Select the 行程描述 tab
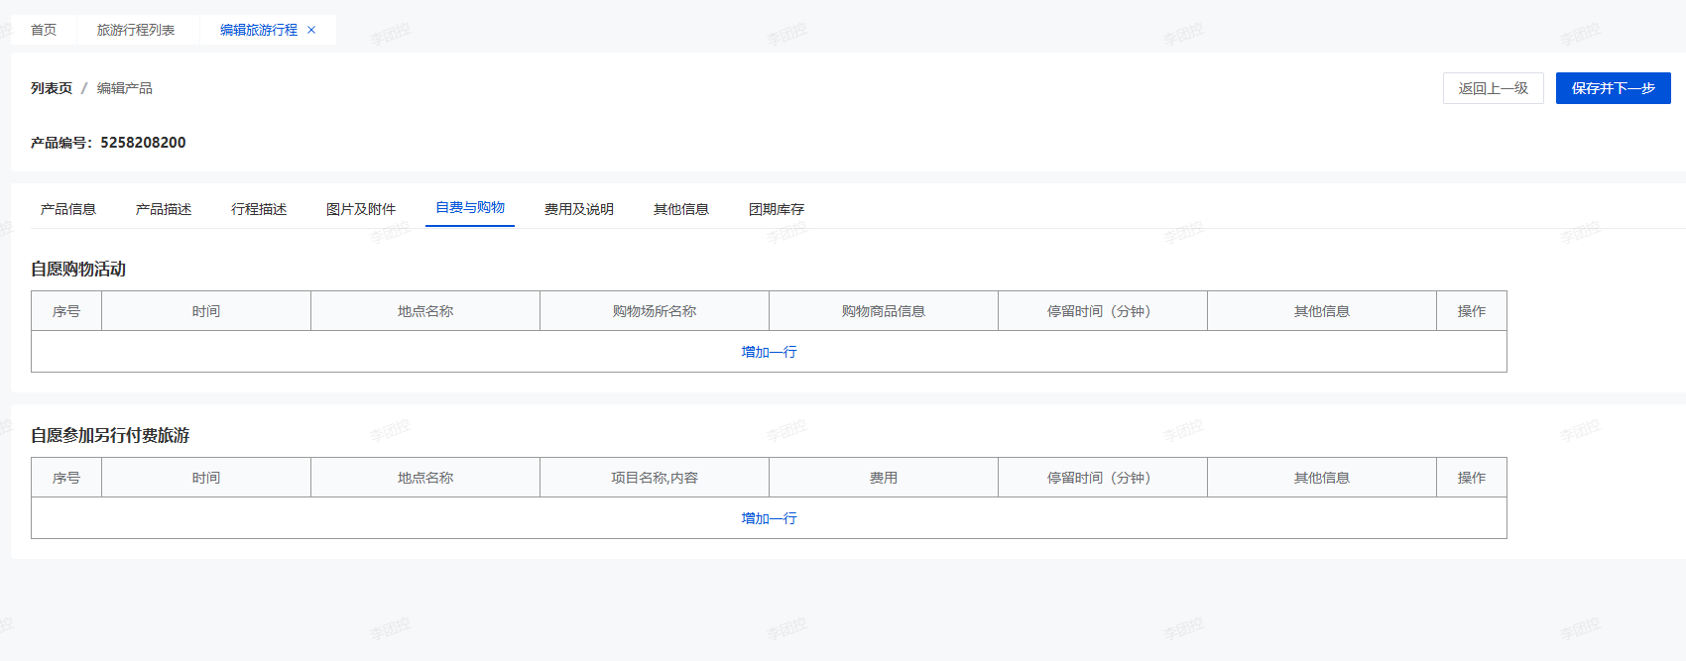 tap(259, 209)
